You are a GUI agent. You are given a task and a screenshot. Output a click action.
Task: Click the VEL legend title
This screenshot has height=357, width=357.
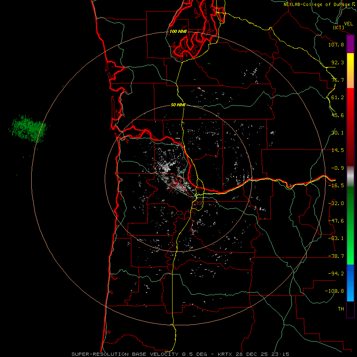click(348, 24)
